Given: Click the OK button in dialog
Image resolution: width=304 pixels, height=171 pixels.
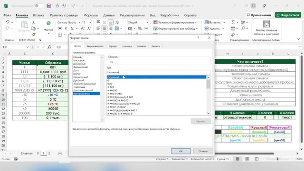Looking at the screenshot, I should tap(180, 151).
